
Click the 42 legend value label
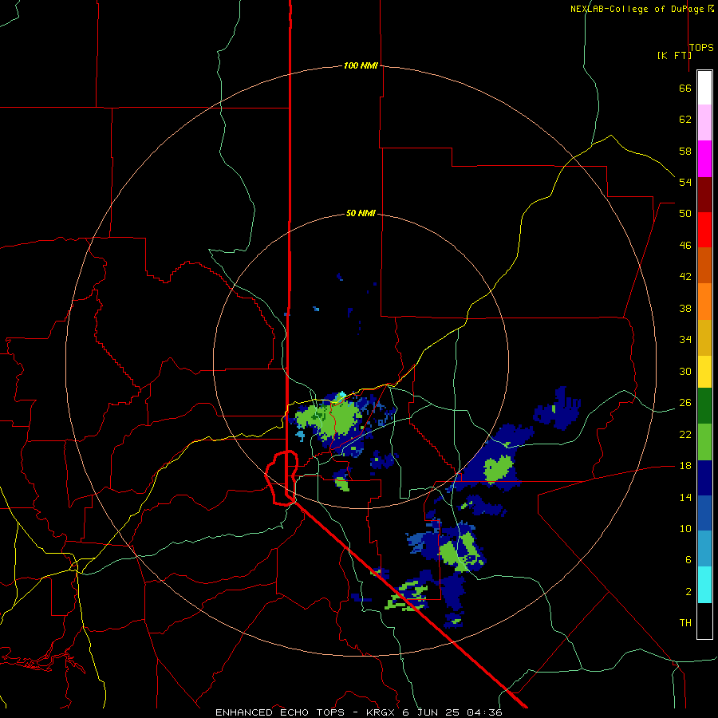685,277
